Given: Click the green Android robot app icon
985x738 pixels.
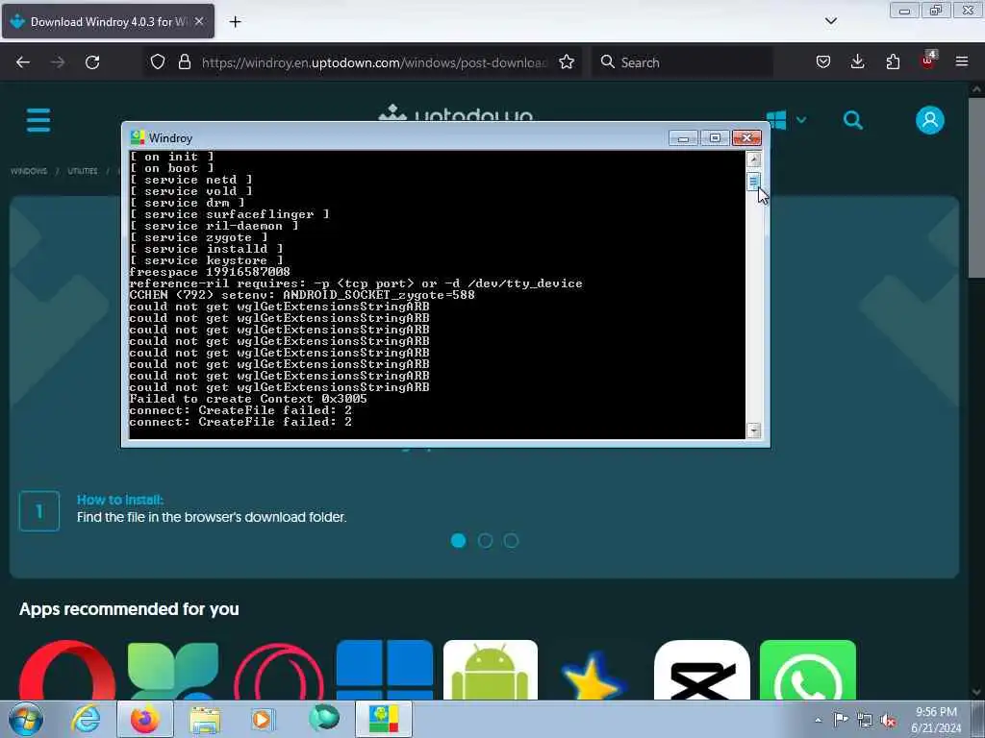Looking at the screenshot, I should [490, 670].
